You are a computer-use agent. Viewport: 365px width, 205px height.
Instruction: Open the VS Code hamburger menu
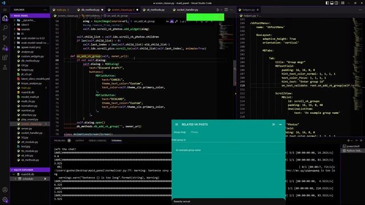point(5,10)
